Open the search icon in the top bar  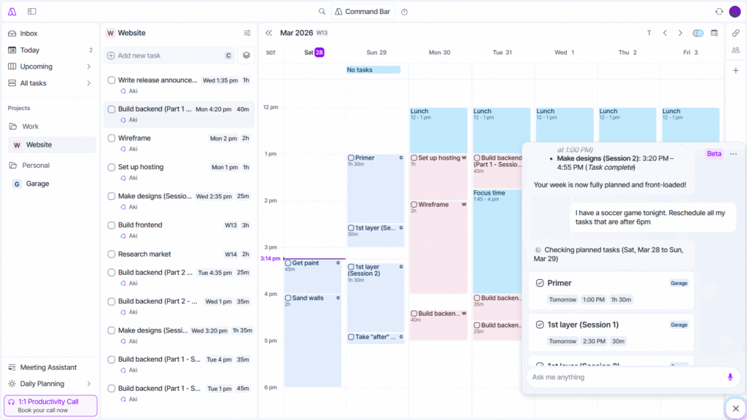322,11
